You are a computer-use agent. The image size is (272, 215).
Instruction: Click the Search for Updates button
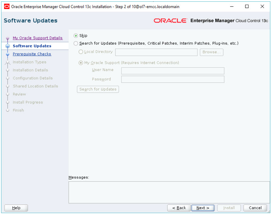point(98,89)
